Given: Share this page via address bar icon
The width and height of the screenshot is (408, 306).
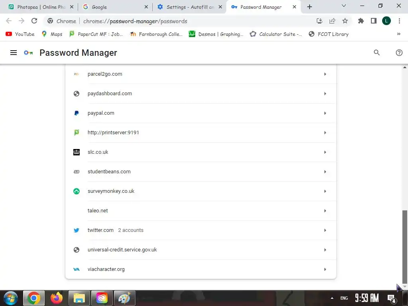Looking at the screenshot, I should [332, 21].
